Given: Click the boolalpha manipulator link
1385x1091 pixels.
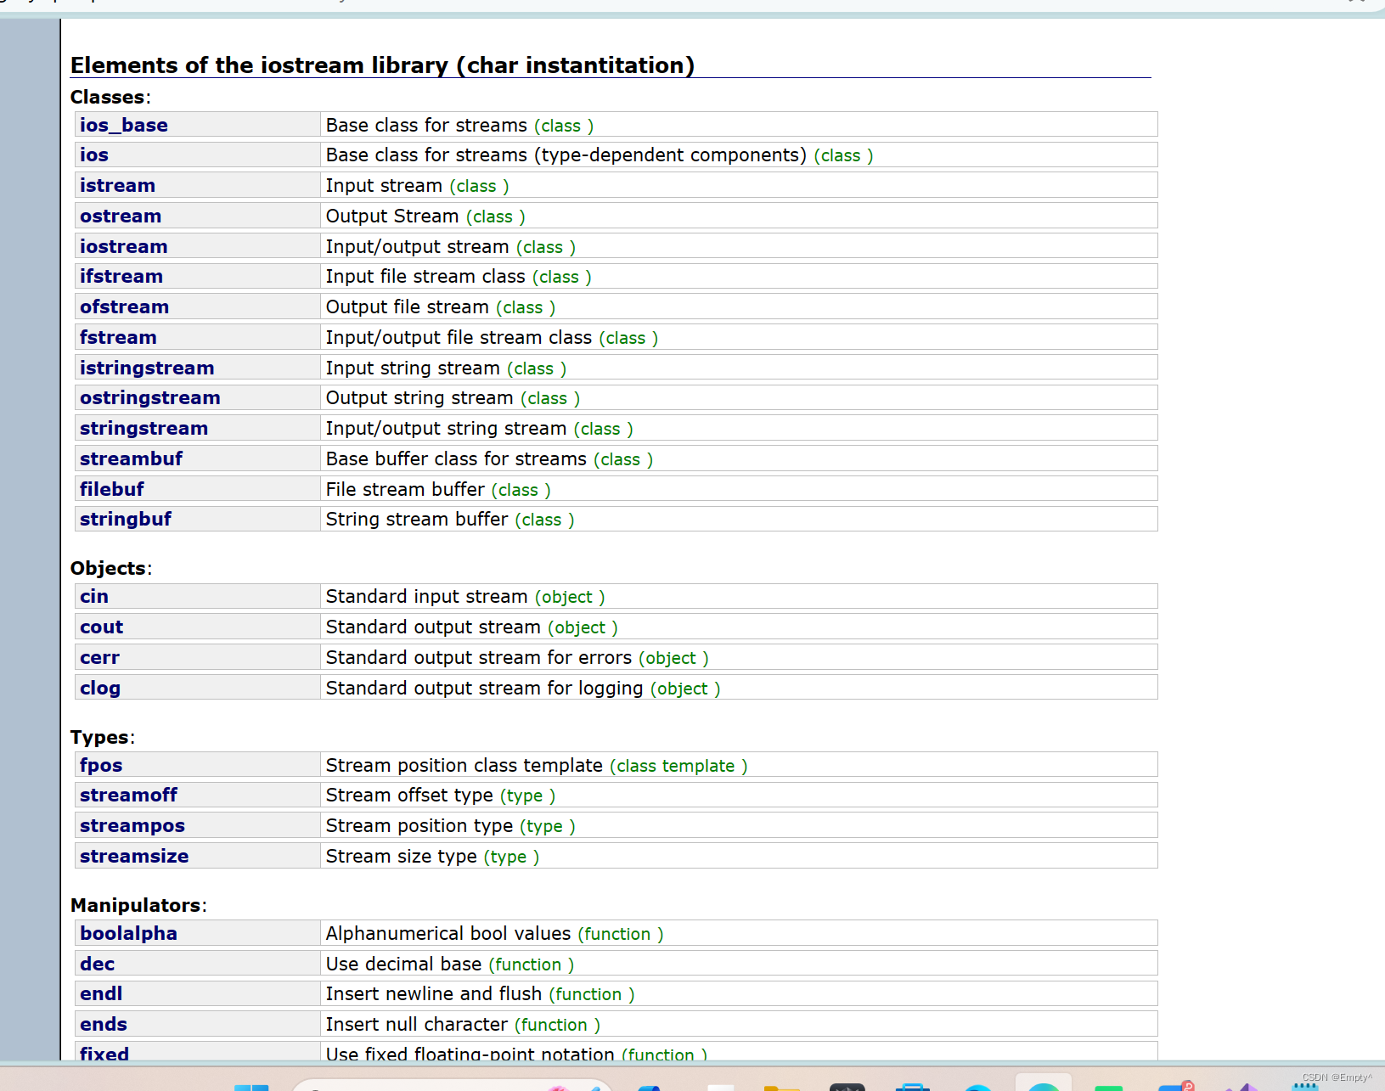Looking at the screenshot, I should point(129,933).
